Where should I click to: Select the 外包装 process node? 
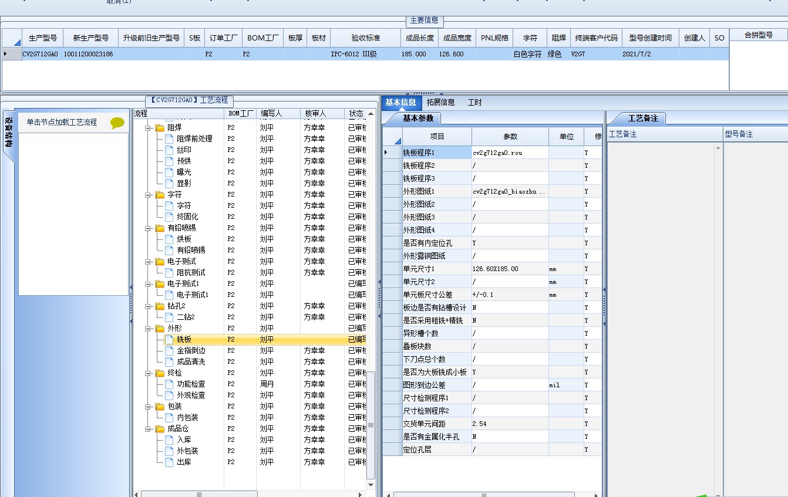187,451
